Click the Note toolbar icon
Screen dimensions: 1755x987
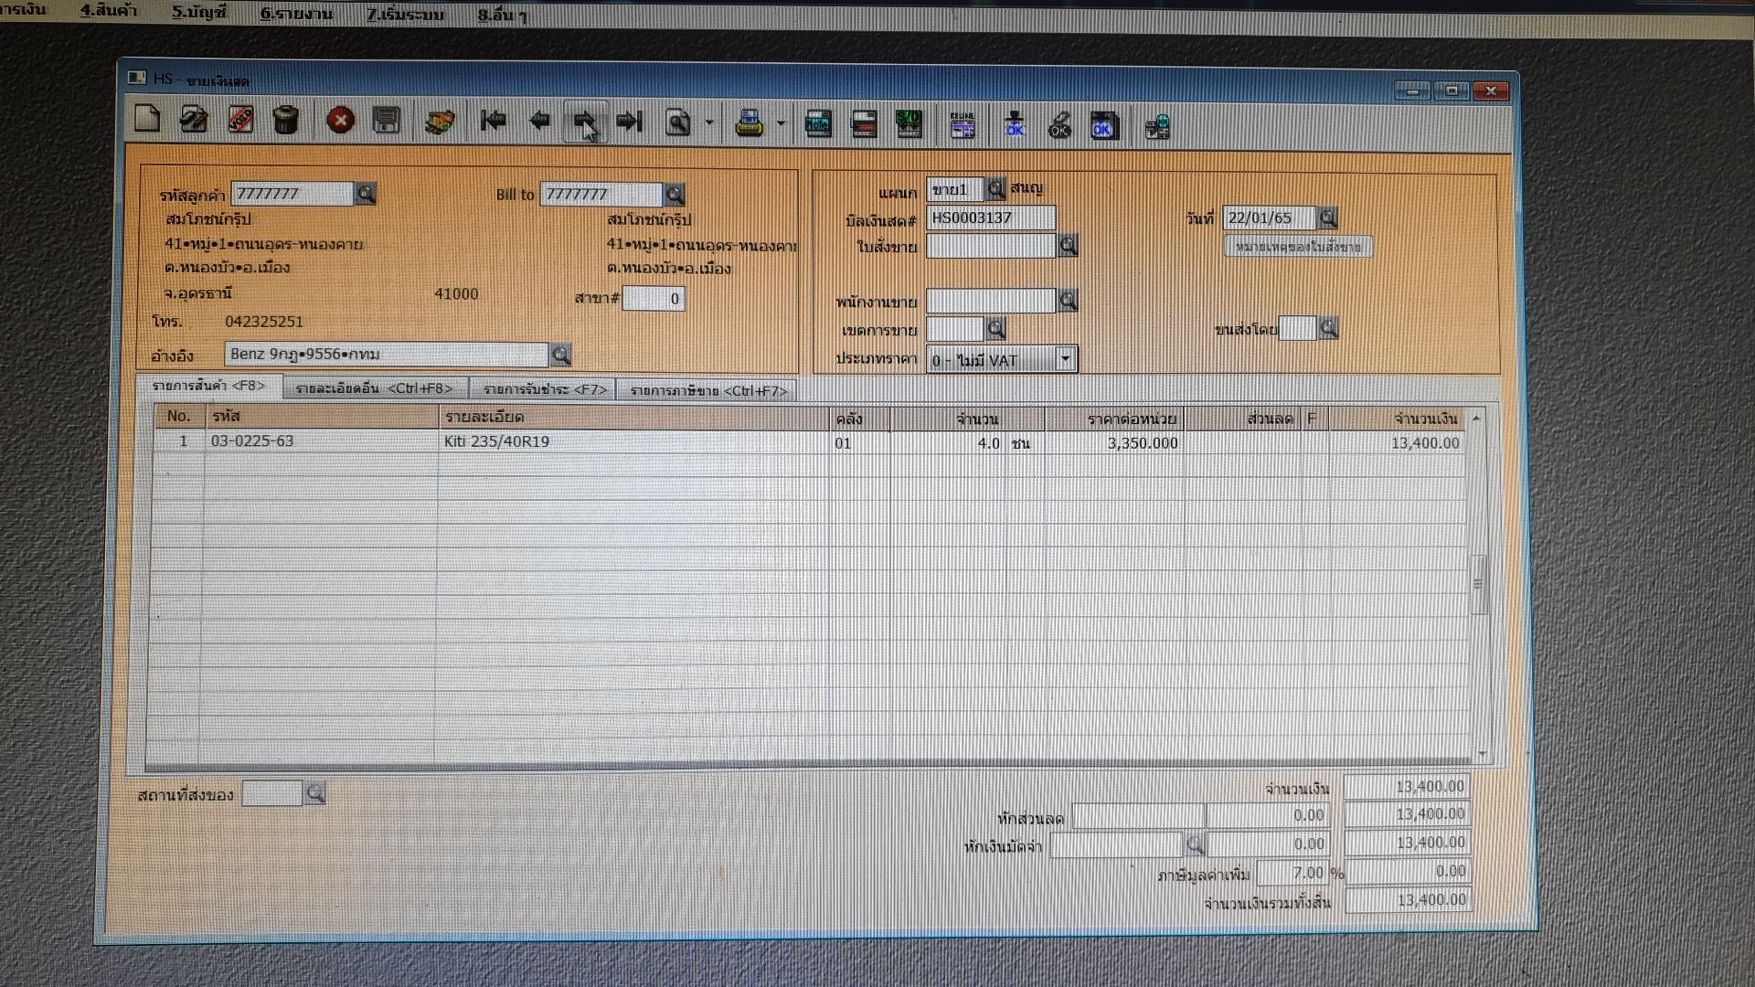(818, 124)
